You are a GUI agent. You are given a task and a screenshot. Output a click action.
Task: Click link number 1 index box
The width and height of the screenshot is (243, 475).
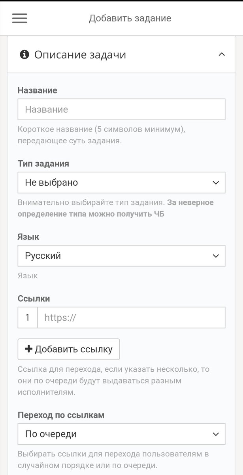(x=28, y=317)
